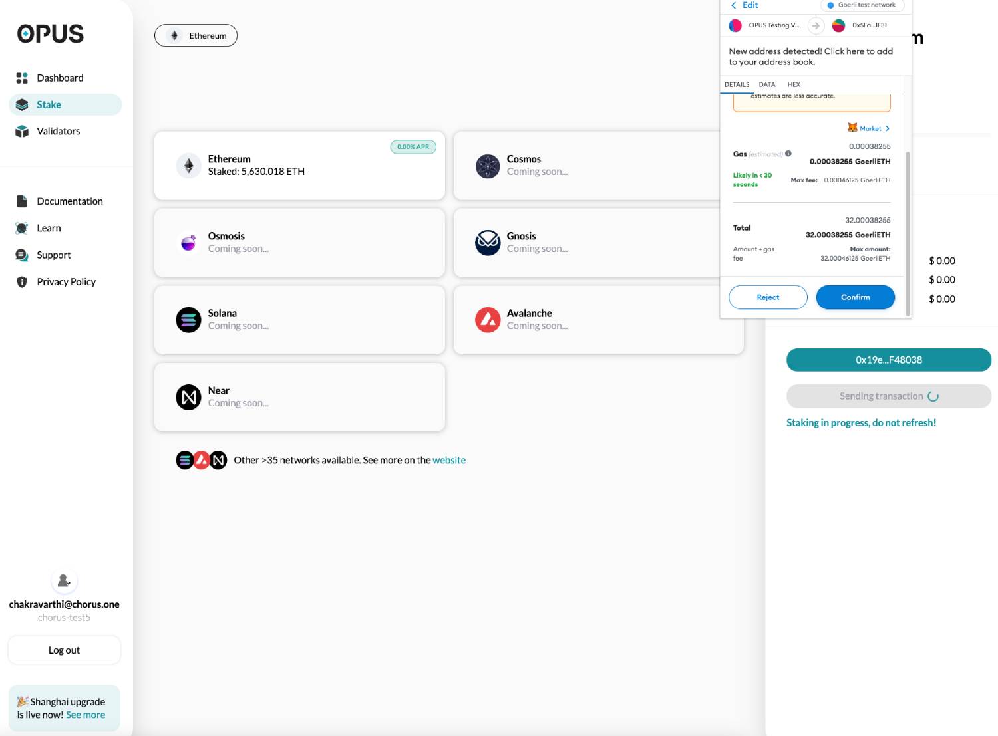Click the Validators cube icon
The height and width of the screenshot is (736, 998).
(x=22, y=132)
